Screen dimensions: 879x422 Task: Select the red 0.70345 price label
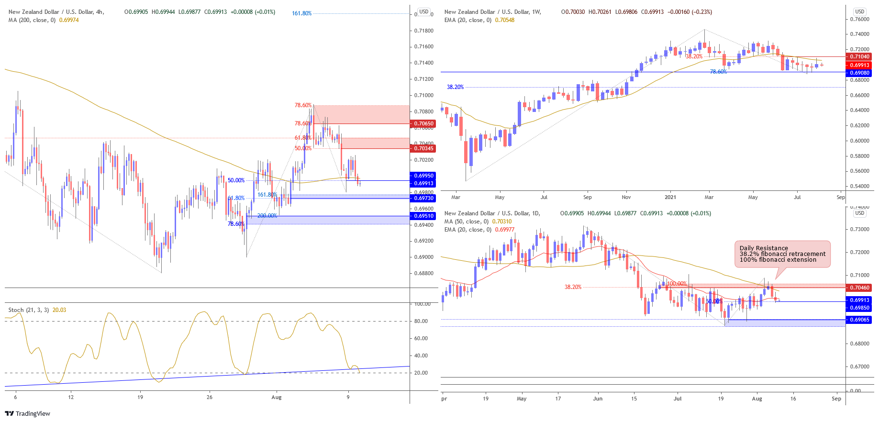point(423,148)
